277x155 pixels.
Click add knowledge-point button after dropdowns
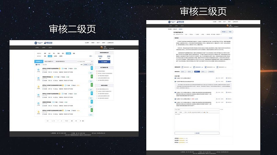[211, 71]
